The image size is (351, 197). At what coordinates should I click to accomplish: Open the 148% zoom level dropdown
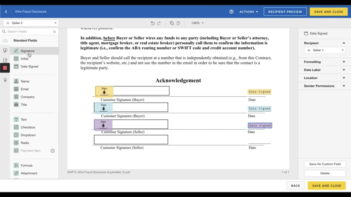pyautogui.click(x=197, y=23)
